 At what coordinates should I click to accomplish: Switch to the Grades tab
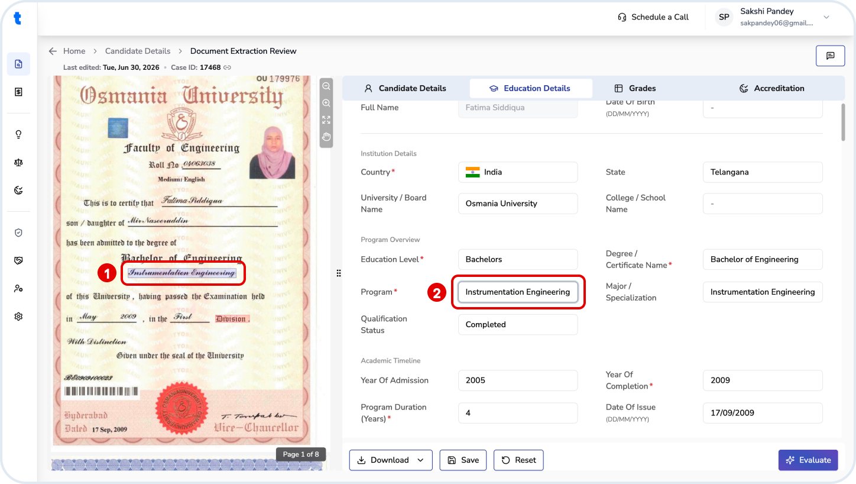click(635, 88)
